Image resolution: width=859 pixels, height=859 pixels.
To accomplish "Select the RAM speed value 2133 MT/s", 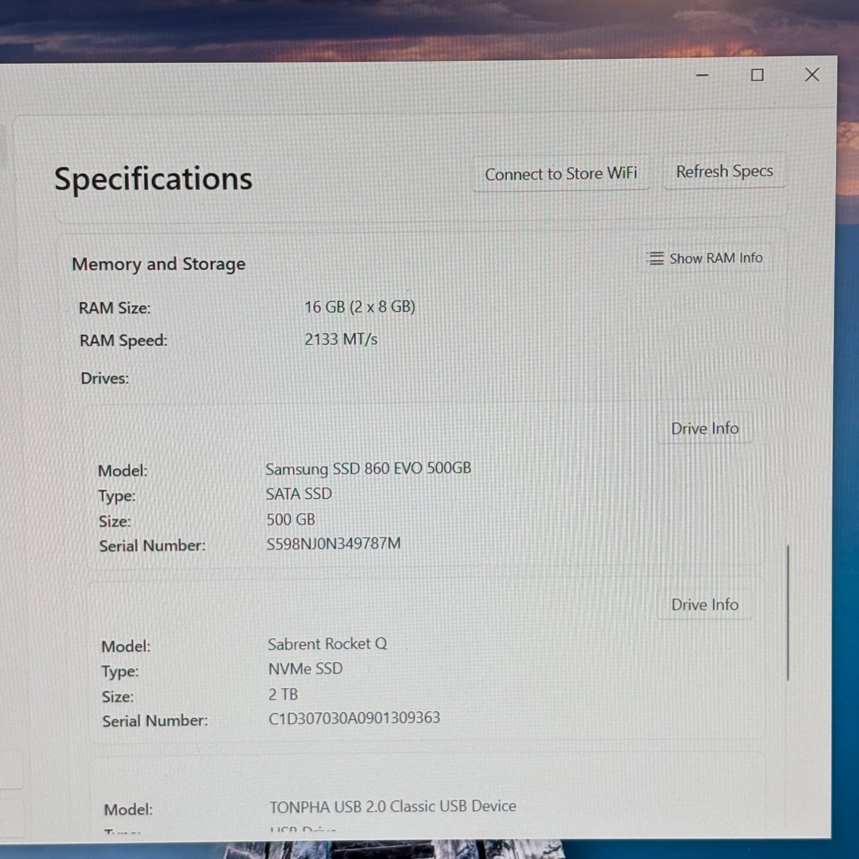I will (341, 339).
